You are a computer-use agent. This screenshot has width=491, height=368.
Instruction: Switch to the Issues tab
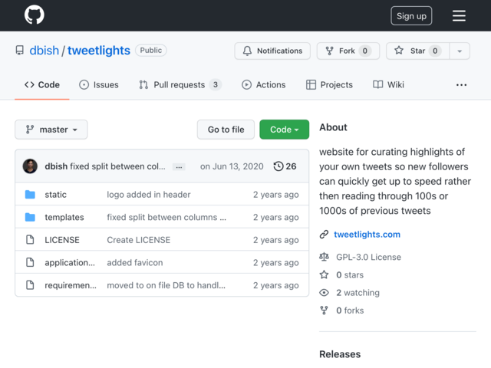[x=99, y=85]
